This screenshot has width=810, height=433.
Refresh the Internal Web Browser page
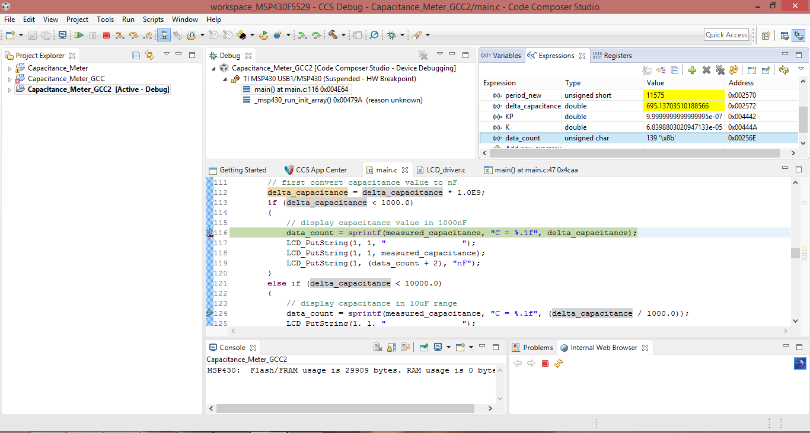point(559,363)
